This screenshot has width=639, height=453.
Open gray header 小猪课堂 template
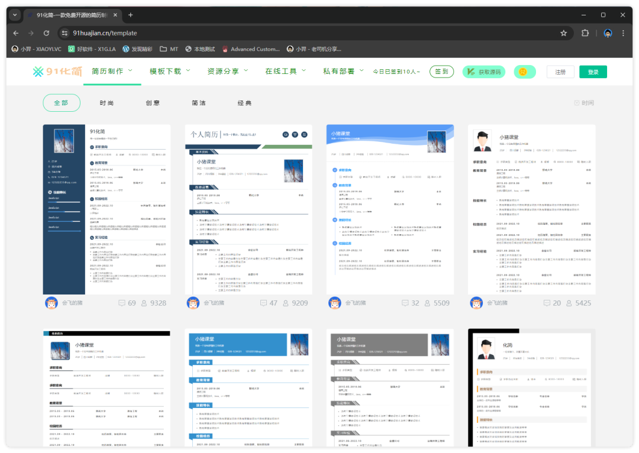(390, 387)
